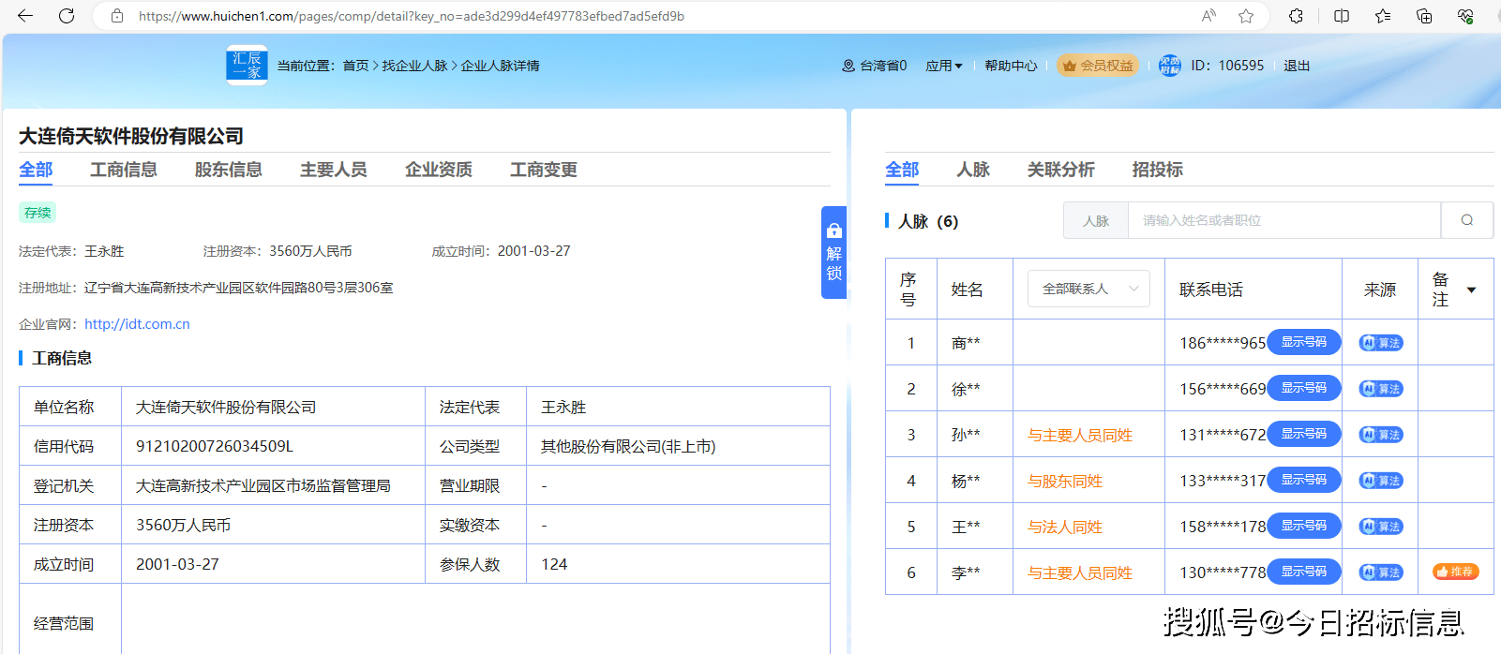Click the 算法 source badge for 徐**
This screenshot has width=1501, height=654.
tap(1381, 389)
